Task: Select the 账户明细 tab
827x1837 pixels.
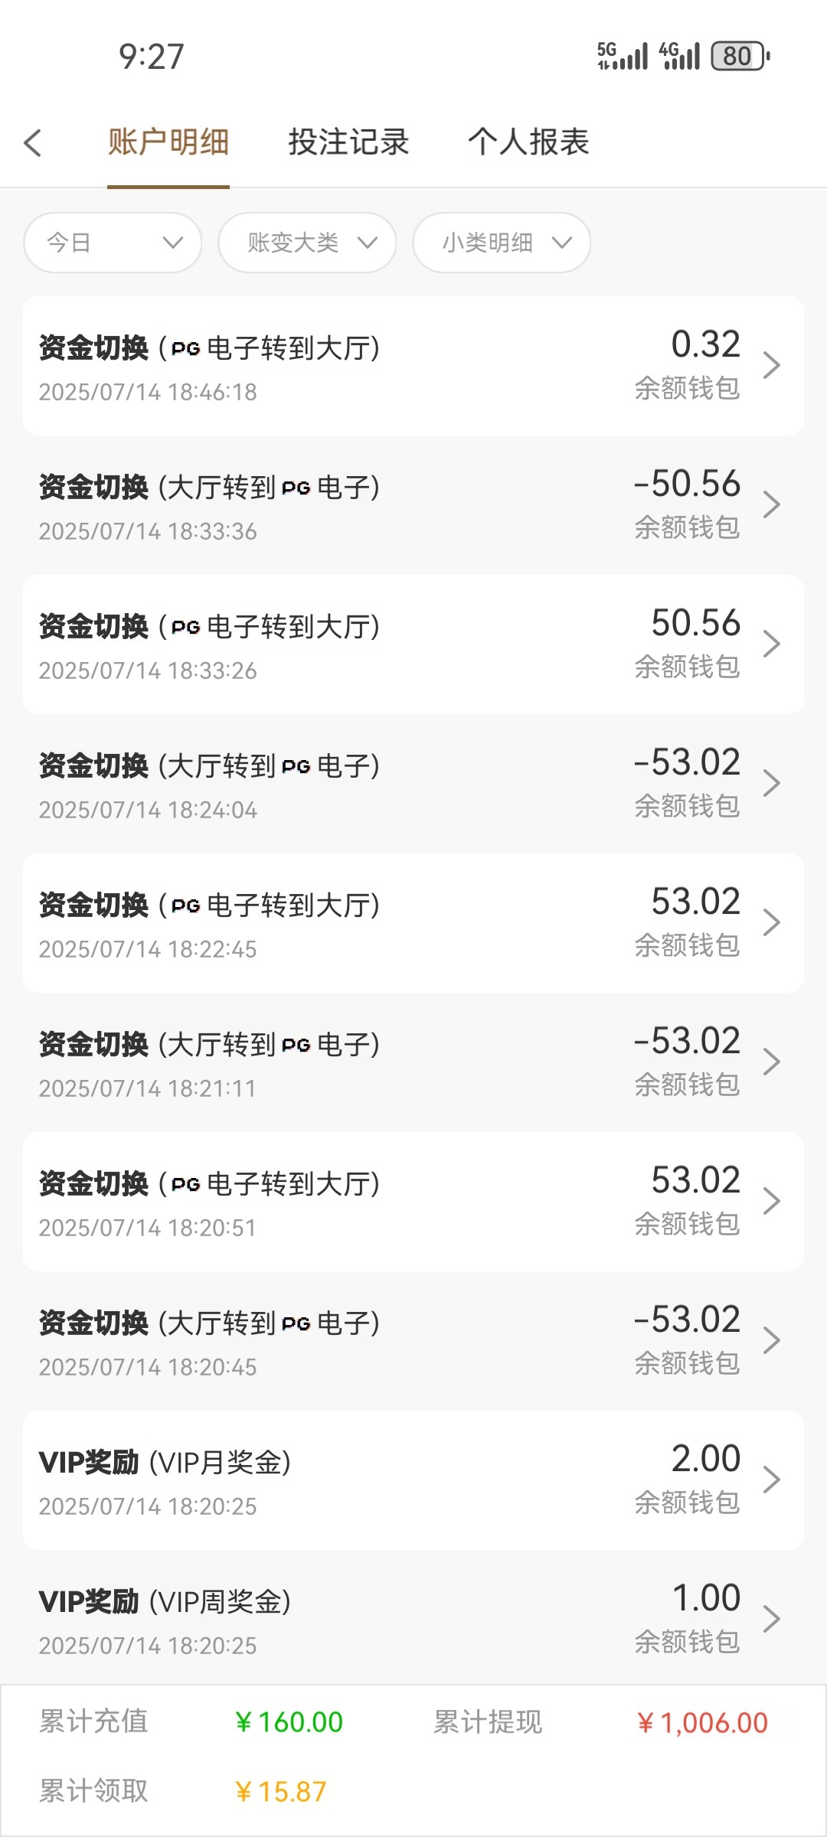Action: click(168, 142)
